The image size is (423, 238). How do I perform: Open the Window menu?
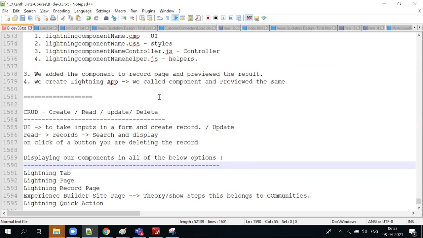[x=167, y=11]
